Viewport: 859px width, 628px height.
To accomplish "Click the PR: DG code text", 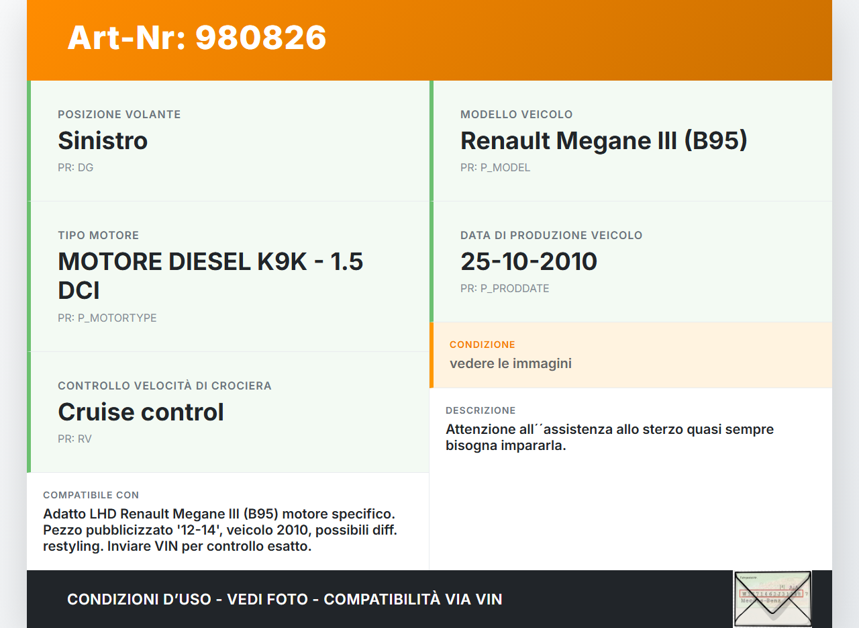I will [75, 167].
